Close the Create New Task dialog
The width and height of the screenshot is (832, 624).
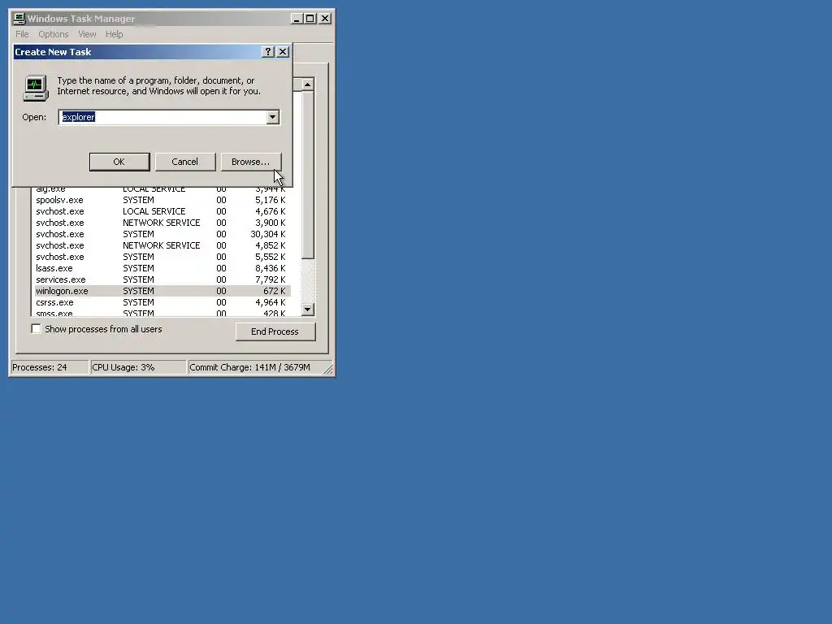(283, 52)
